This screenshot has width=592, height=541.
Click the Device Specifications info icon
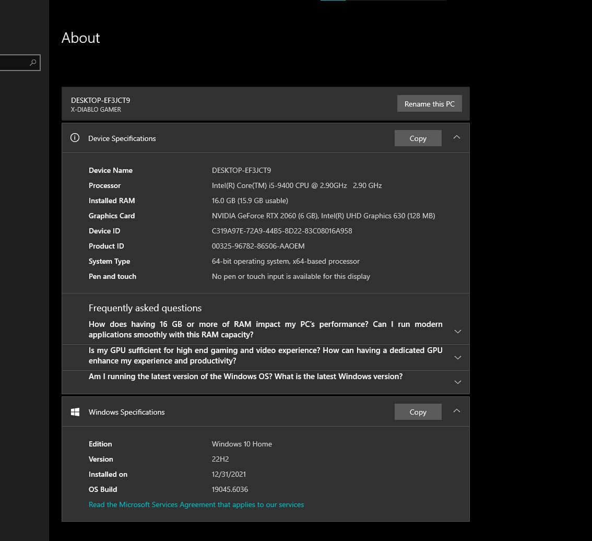(x=75, y=138)
